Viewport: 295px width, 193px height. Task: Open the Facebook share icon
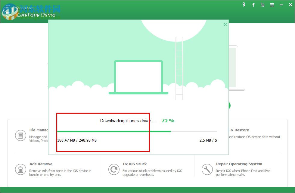[x=253, y=5]
